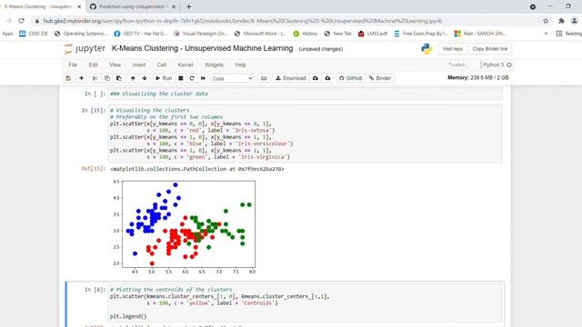Image resolution: width=582 pixels, height=327 pixels.
Task: Click the matplotlib PathCollection output text
Action: pos(197,169)
